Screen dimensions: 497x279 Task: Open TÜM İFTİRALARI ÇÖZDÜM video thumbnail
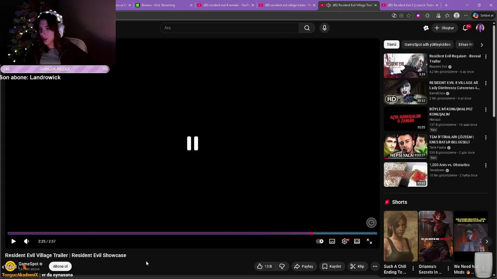(x=405, y=146)
